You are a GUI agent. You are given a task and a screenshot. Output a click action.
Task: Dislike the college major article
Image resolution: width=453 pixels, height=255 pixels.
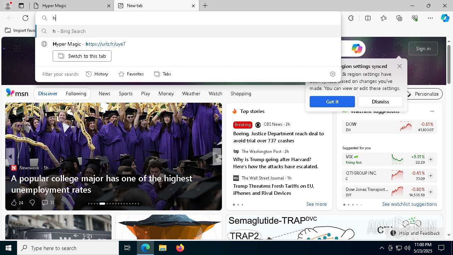[32, 203]
